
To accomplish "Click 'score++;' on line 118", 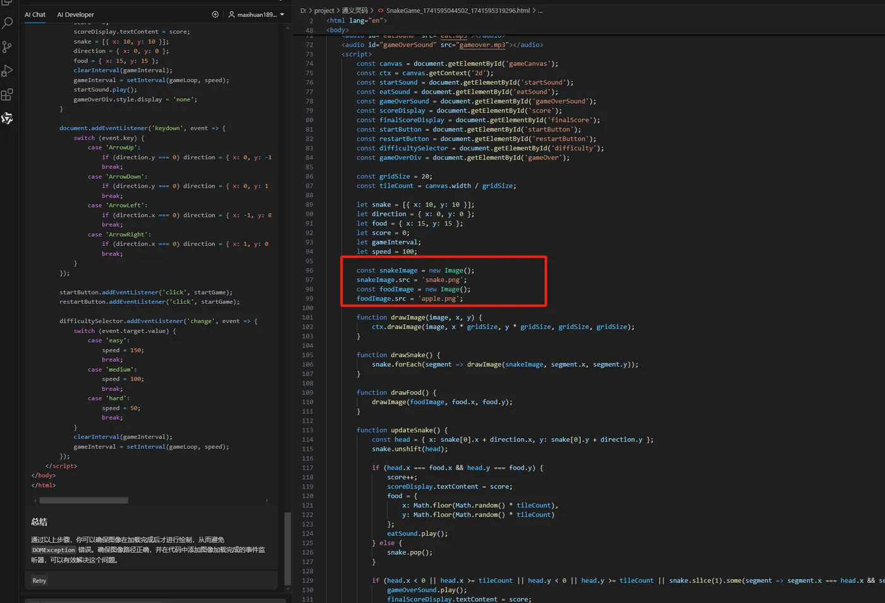I will coord(402,477).
